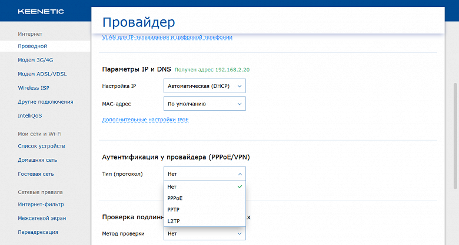Open Домашняя сеть settings
This screenshot has width=459, height=245.
(37, 160)
